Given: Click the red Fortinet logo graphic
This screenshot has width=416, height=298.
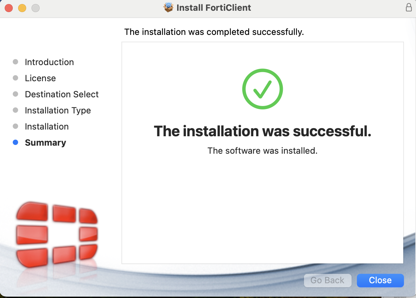Looking at the screenshot, I should (x=57, y=234).
